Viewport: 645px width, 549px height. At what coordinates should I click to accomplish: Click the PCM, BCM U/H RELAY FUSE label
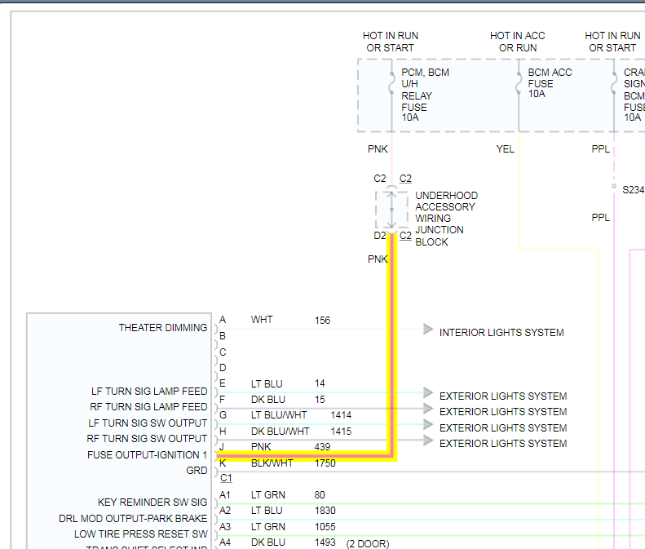click(425, 95)
